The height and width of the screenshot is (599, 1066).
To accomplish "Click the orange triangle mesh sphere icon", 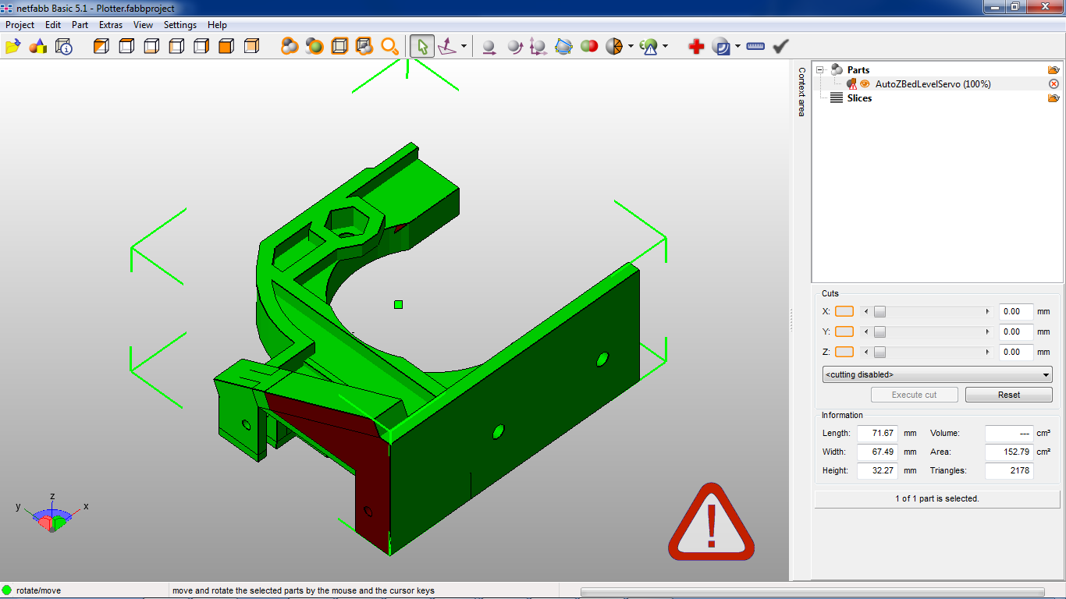I will pyautogui.click(x=614, y=47).
